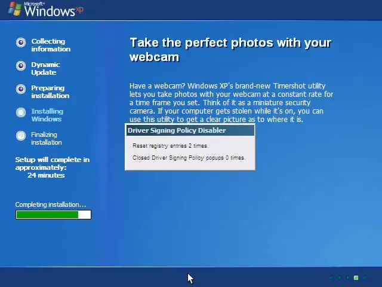Click the '24 minutes' time estimate
Screen dimensions: 382x287
click(46, 175)
